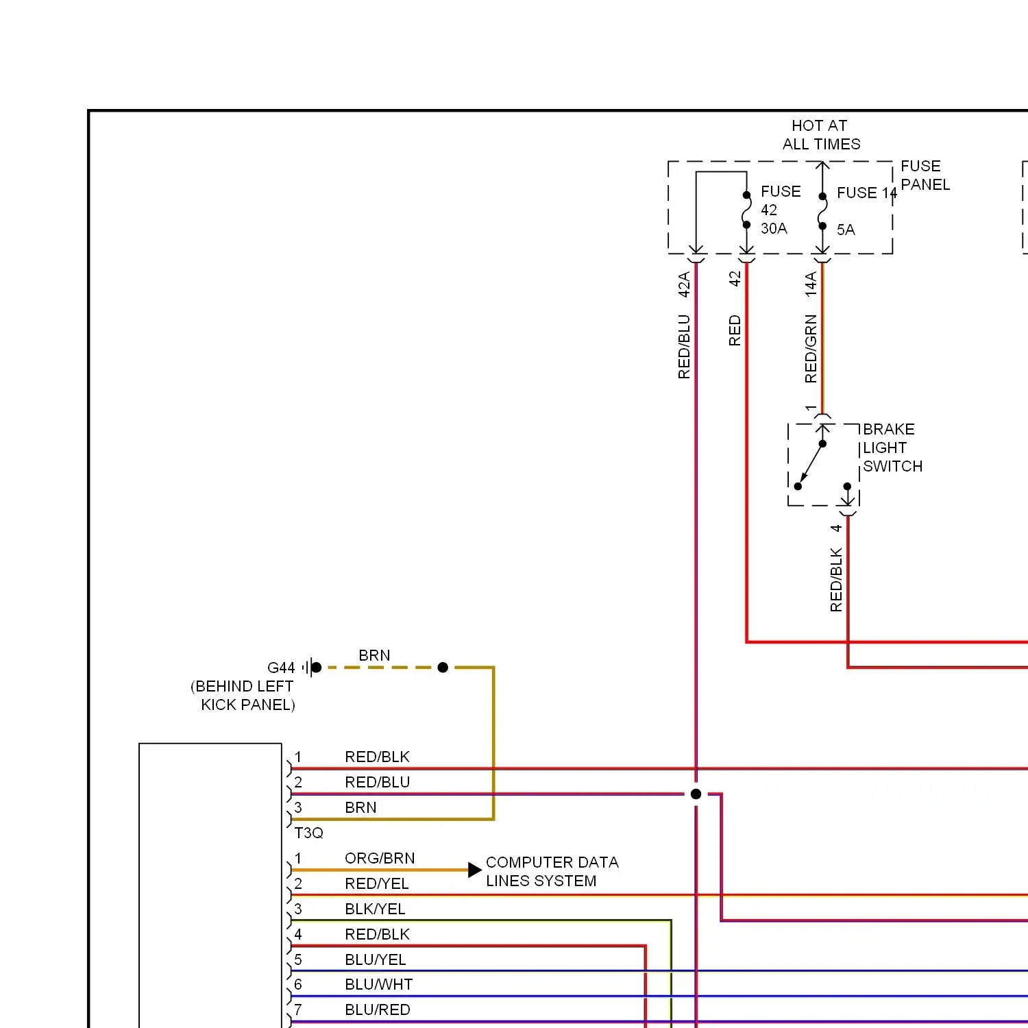Viewport: 1028px width, 1028px height.
Task: Click the HOT AT ALL TIMES label
Action: [821, 135]
